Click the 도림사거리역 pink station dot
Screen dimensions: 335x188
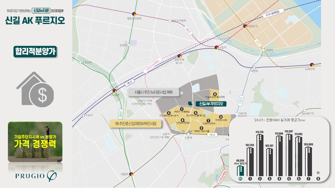pos(155,101)
